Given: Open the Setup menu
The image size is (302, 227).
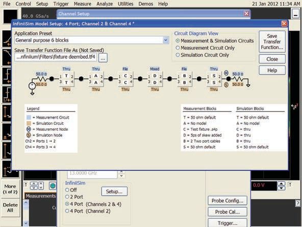Looking at the screenshot, I should pyautogui.click(x=42, y=4).
